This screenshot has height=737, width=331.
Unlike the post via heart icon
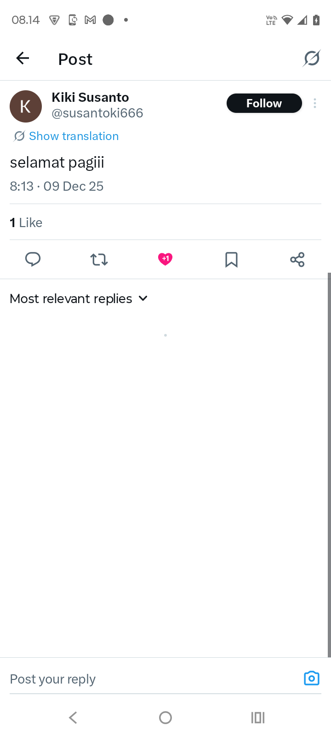click(165, 259)
